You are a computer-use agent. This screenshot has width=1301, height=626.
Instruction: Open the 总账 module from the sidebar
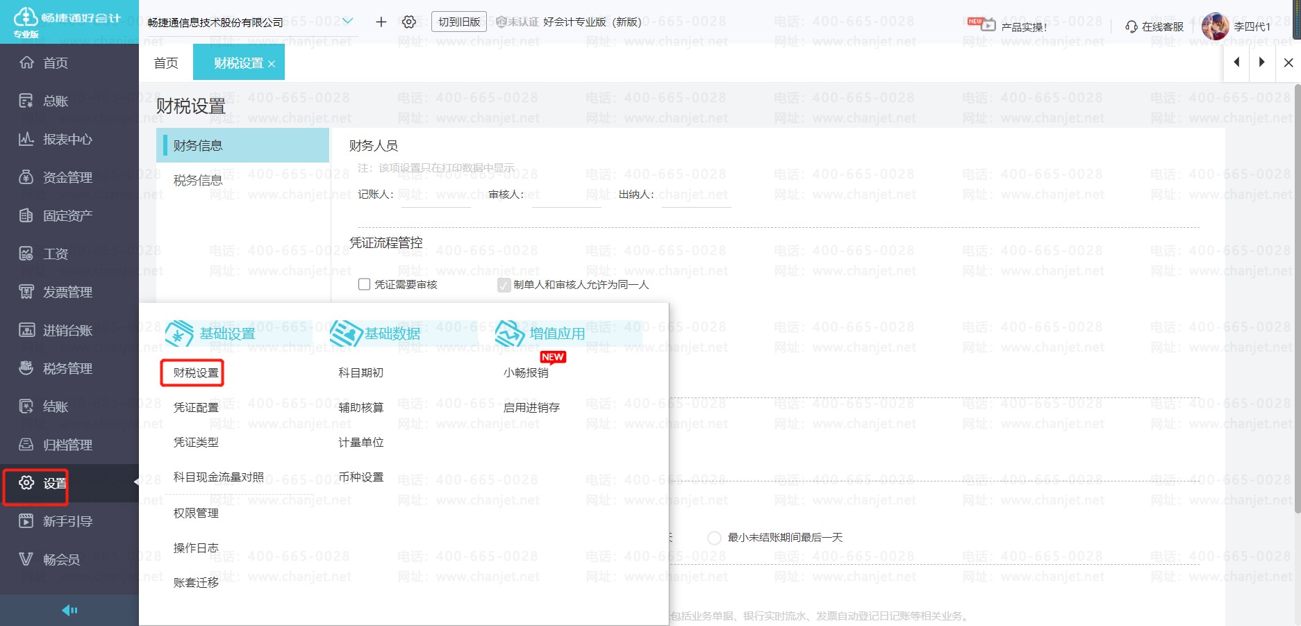coord(56,101)
